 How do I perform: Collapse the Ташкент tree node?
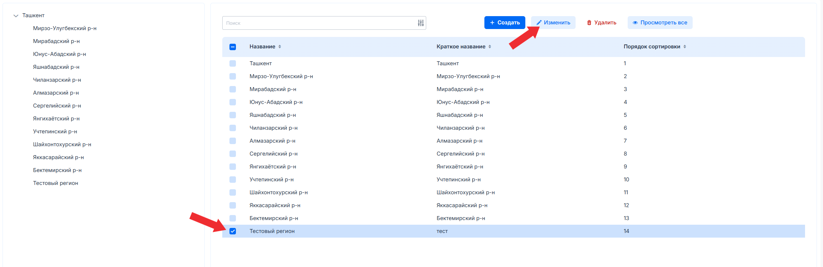(16, 16)
